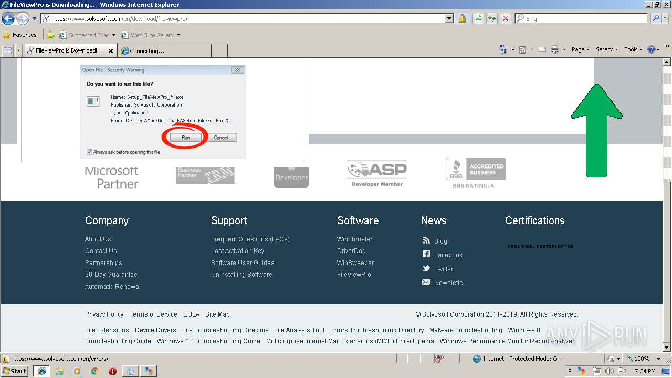This screenshot has height=378, width=672.
Task: Toggle Always ask before opening this file
Action: pos(89,152)
